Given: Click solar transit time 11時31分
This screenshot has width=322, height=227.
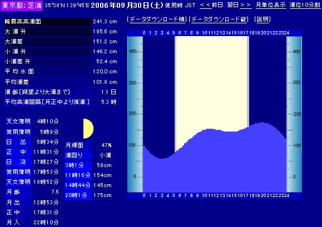Looking at the screenshot, I should point(46,152).
